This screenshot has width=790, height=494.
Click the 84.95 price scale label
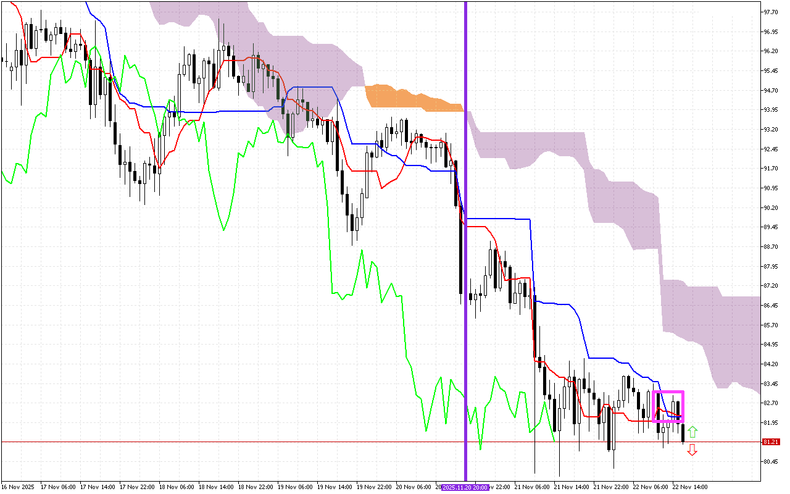[x=770, y=345]
